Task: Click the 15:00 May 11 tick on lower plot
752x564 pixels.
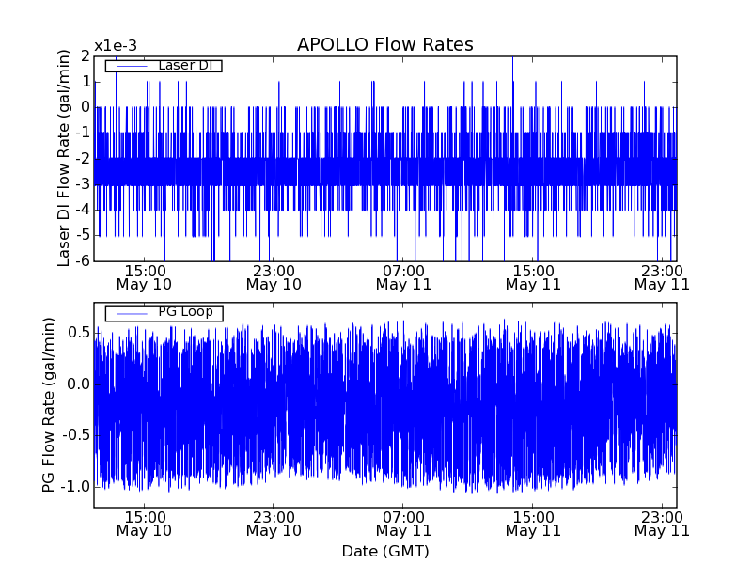Action: [534, 523]
